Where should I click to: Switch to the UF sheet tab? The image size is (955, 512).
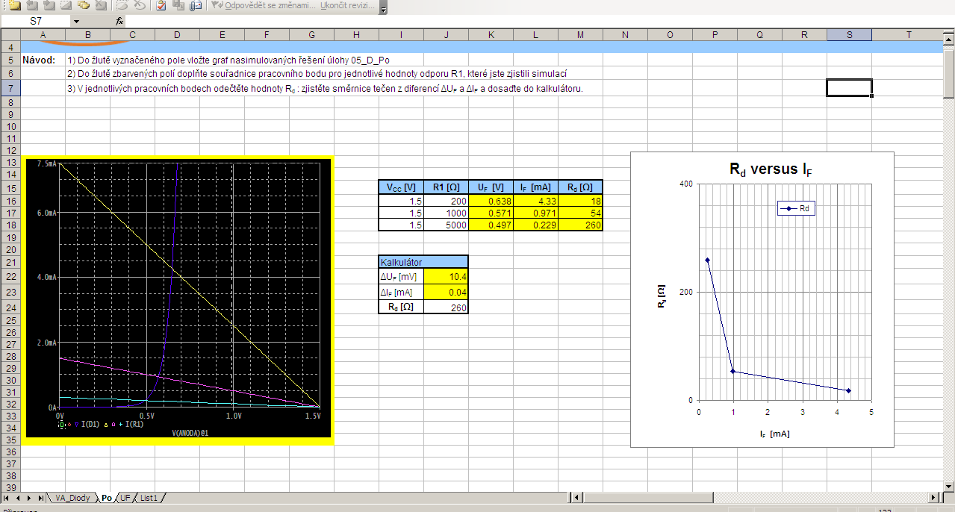point(125,498)
